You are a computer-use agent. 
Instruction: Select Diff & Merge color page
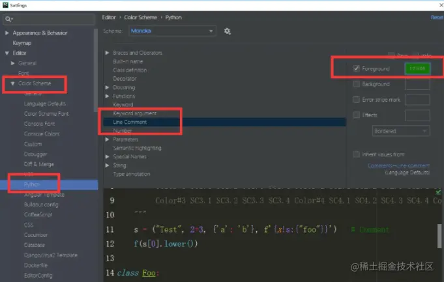[x=39, y=164]
